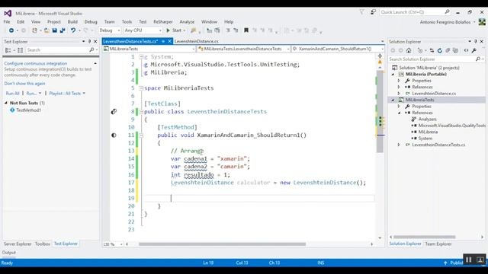This screenshot has width=488, height=274.
Task: Collapse the Not Run Tests group
Action: [6, 103]
